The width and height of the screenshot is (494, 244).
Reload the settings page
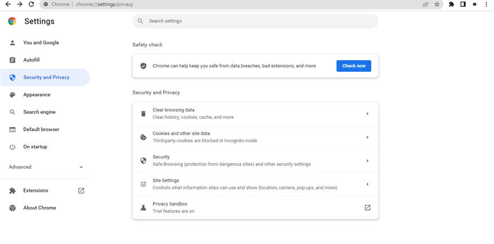pos(31,4)
